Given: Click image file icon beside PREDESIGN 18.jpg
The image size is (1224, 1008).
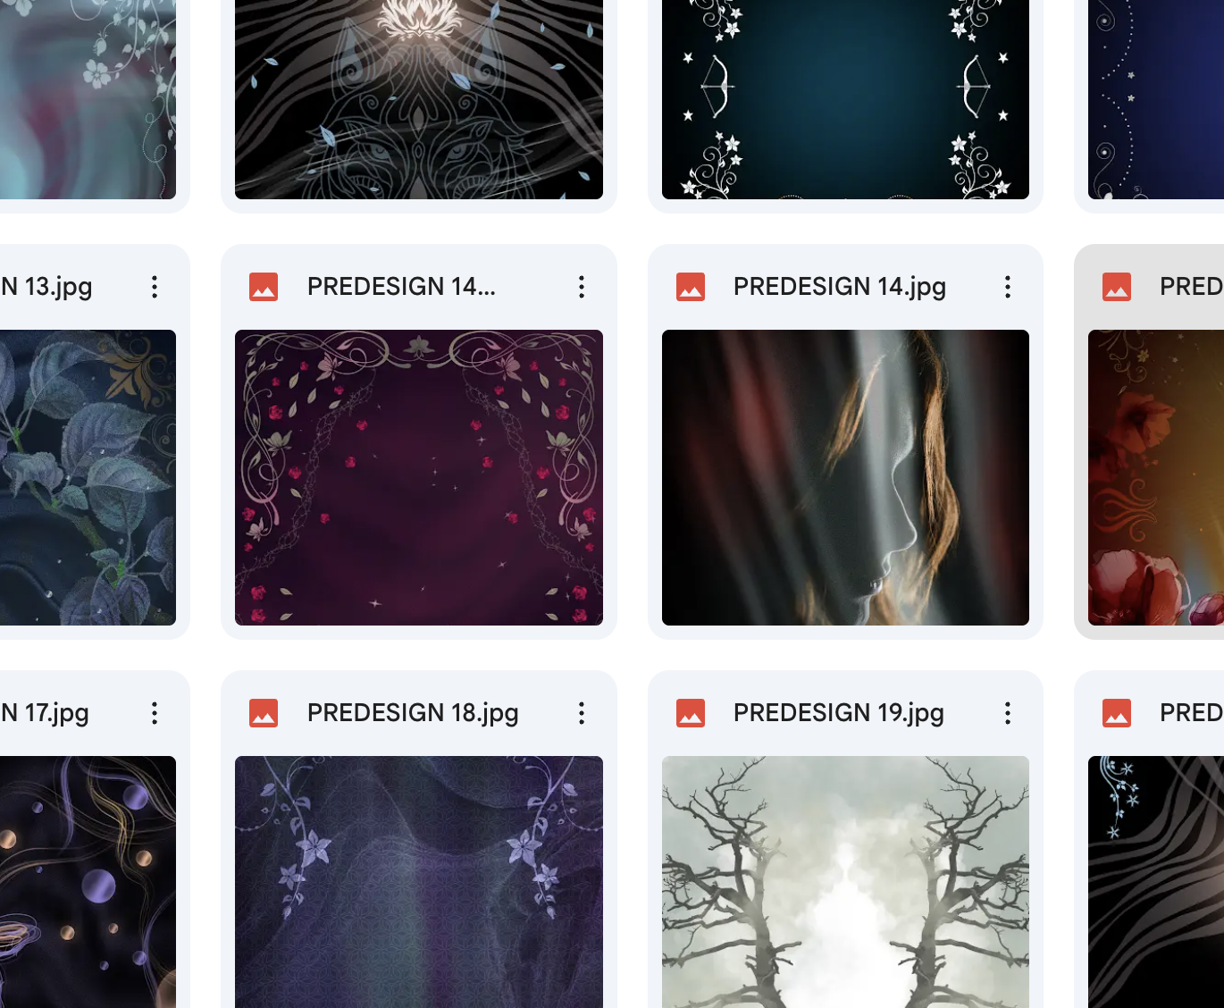Looking at the screenshot, I should click(264, 713).
